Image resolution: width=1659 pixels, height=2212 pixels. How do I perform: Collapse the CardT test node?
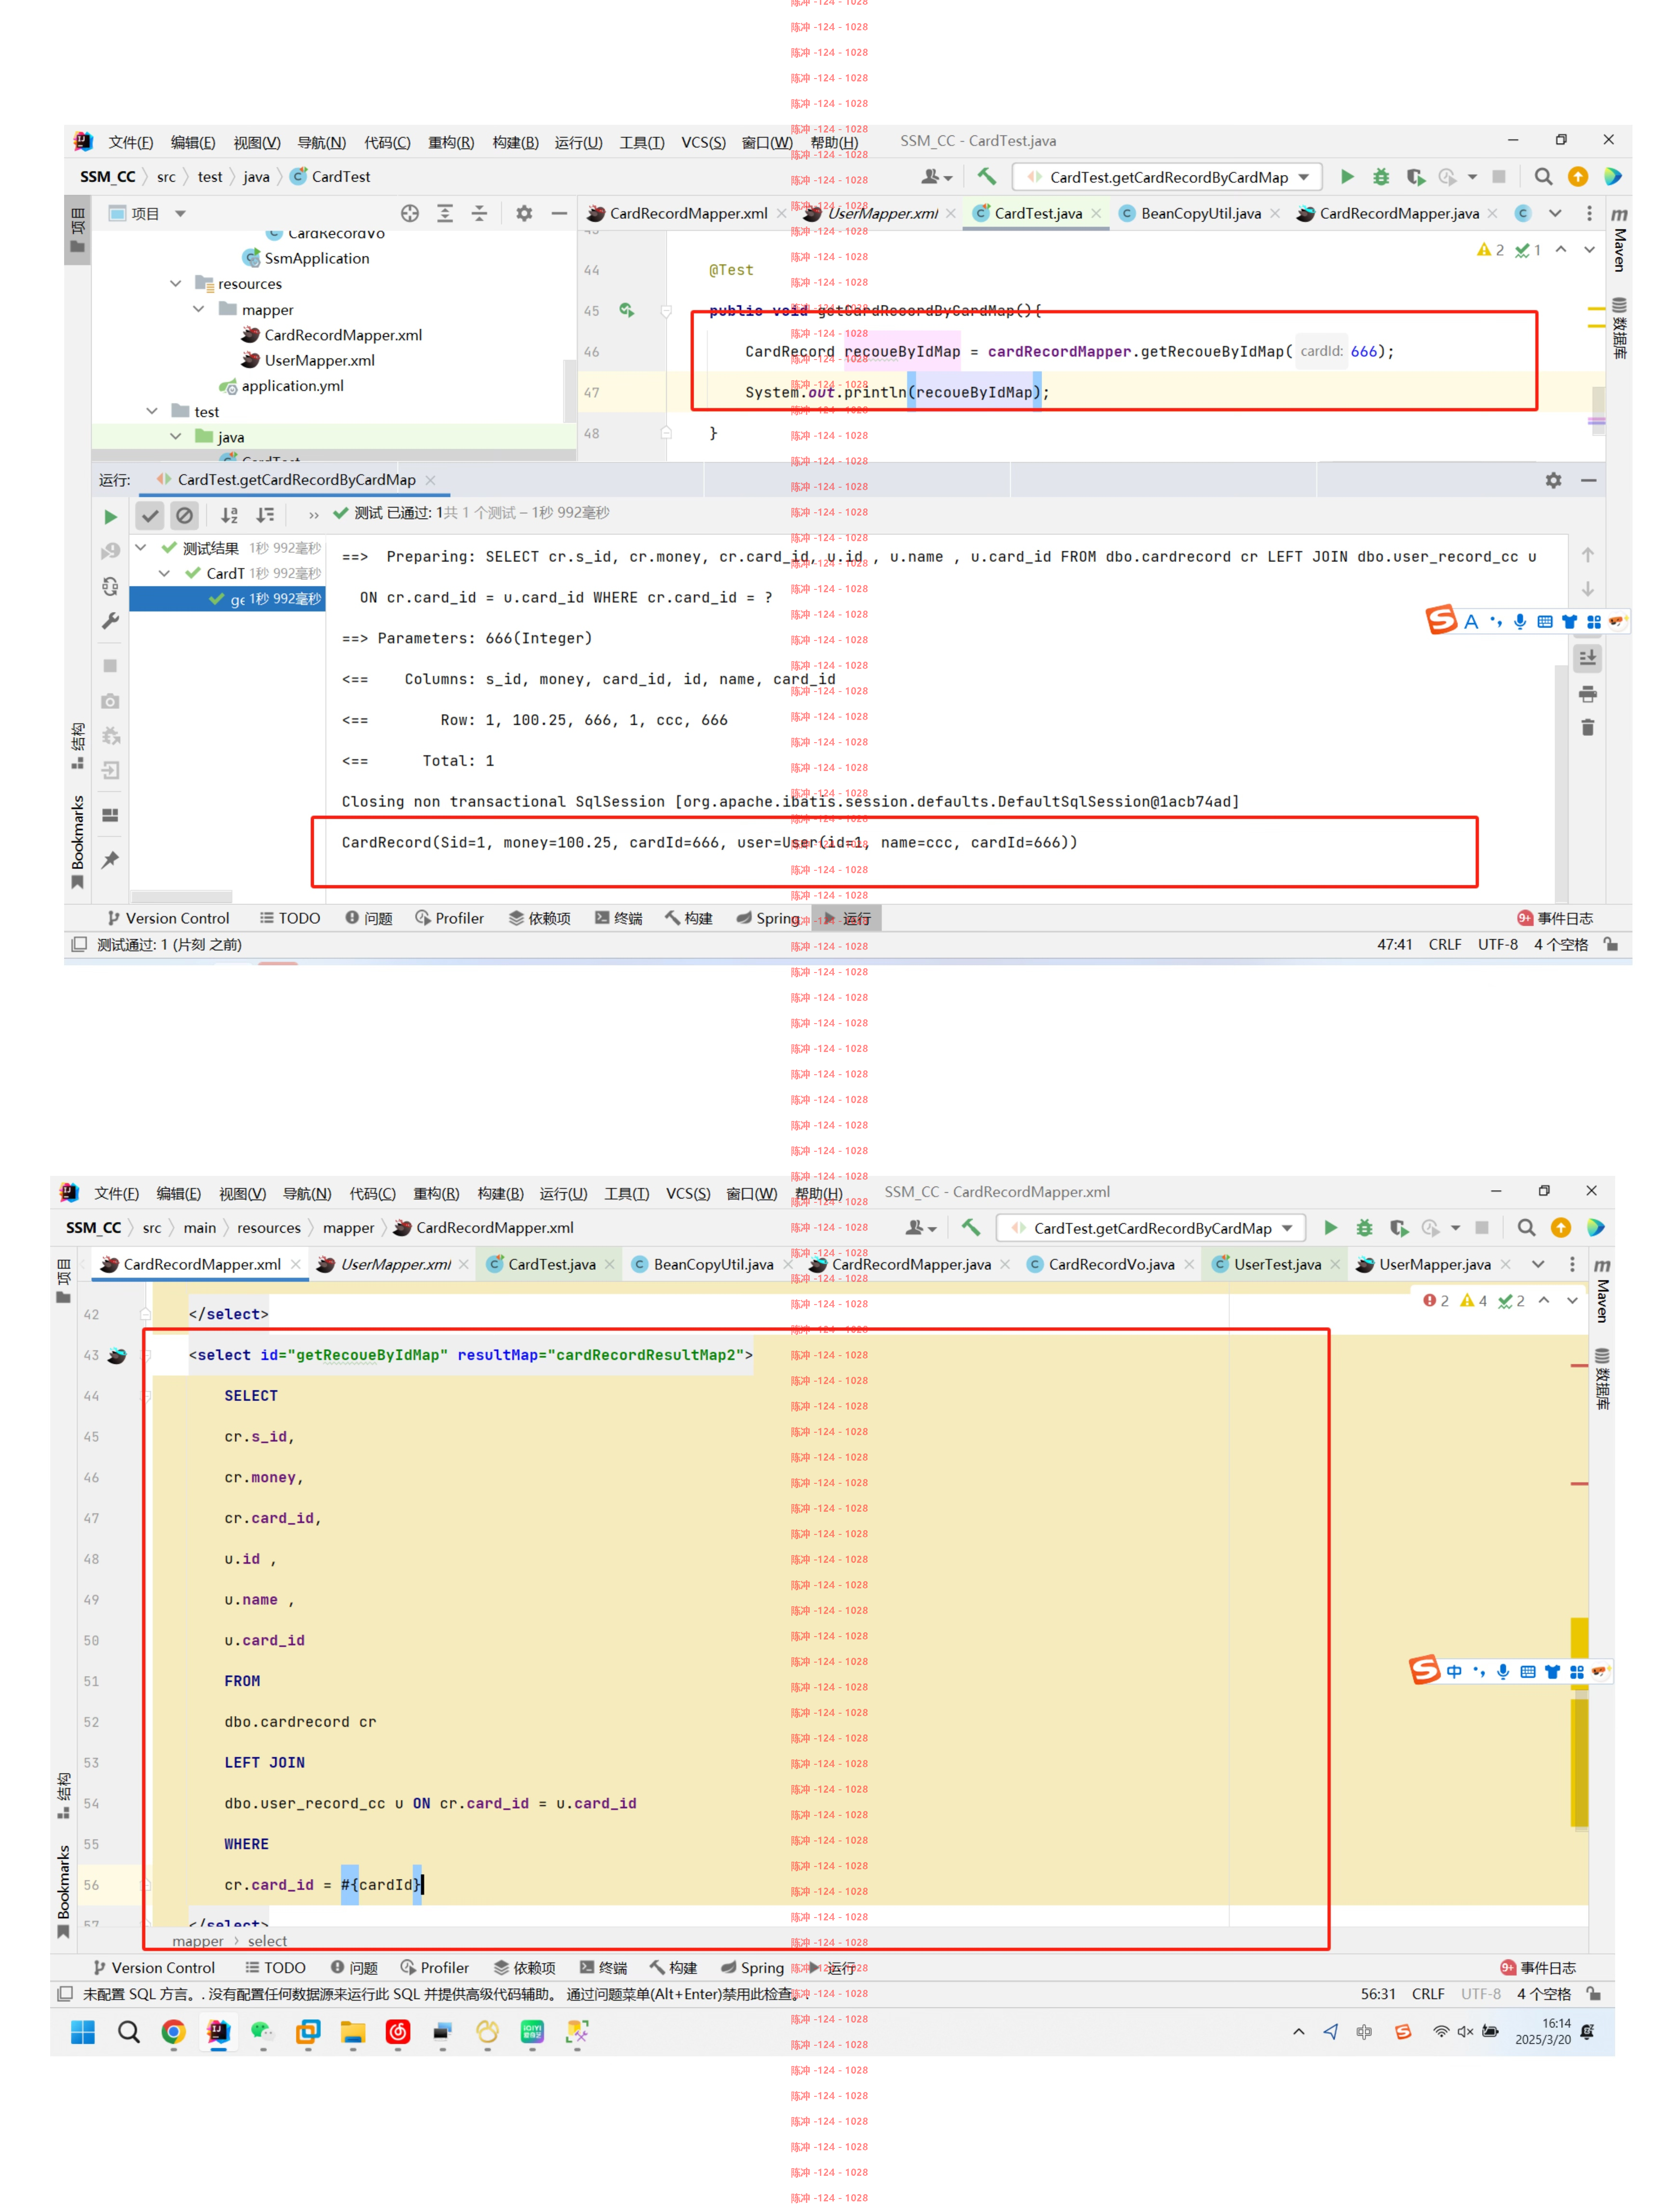(x=165, y=573)
